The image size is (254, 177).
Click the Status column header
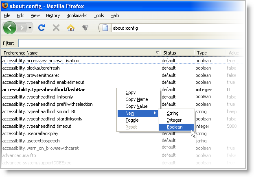coord(170,53)
